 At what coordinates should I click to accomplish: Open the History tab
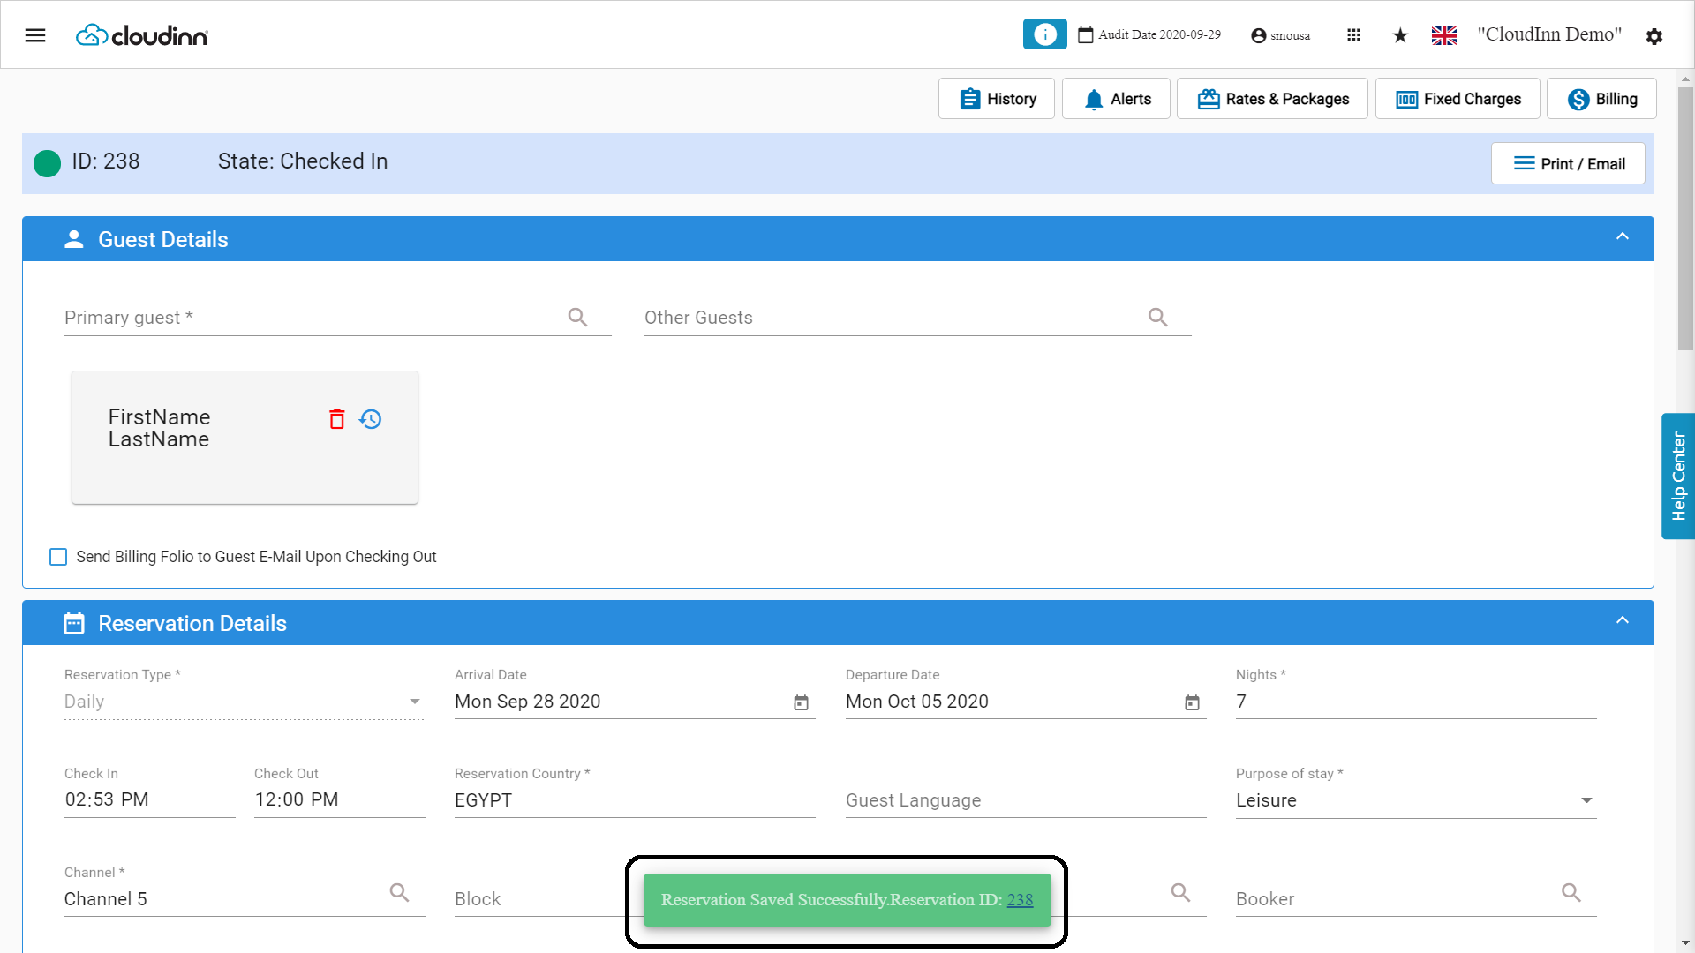pyautogui.click(x=997, y=99)
